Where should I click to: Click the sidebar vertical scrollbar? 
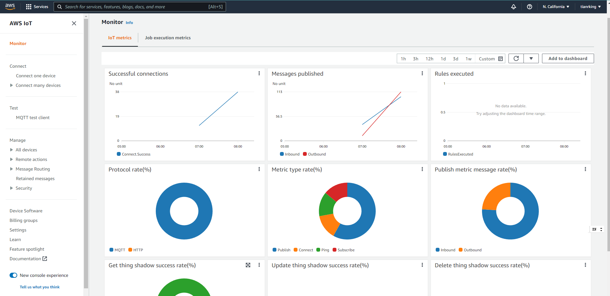(86, 153)
